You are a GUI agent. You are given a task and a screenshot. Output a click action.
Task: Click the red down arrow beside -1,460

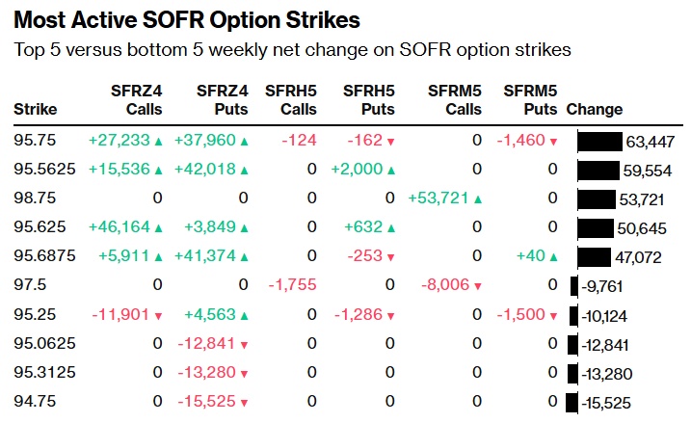pos(553,141)
